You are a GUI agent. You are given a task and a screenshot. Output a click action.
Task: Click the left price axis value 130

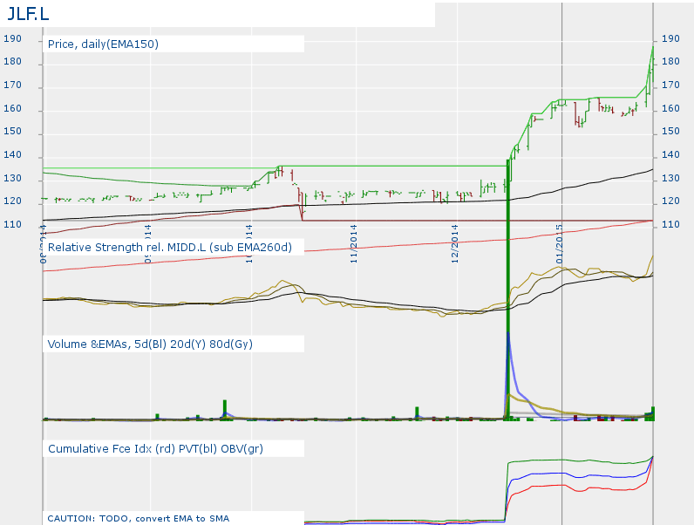pyautogui.click(x=12, y=178)
